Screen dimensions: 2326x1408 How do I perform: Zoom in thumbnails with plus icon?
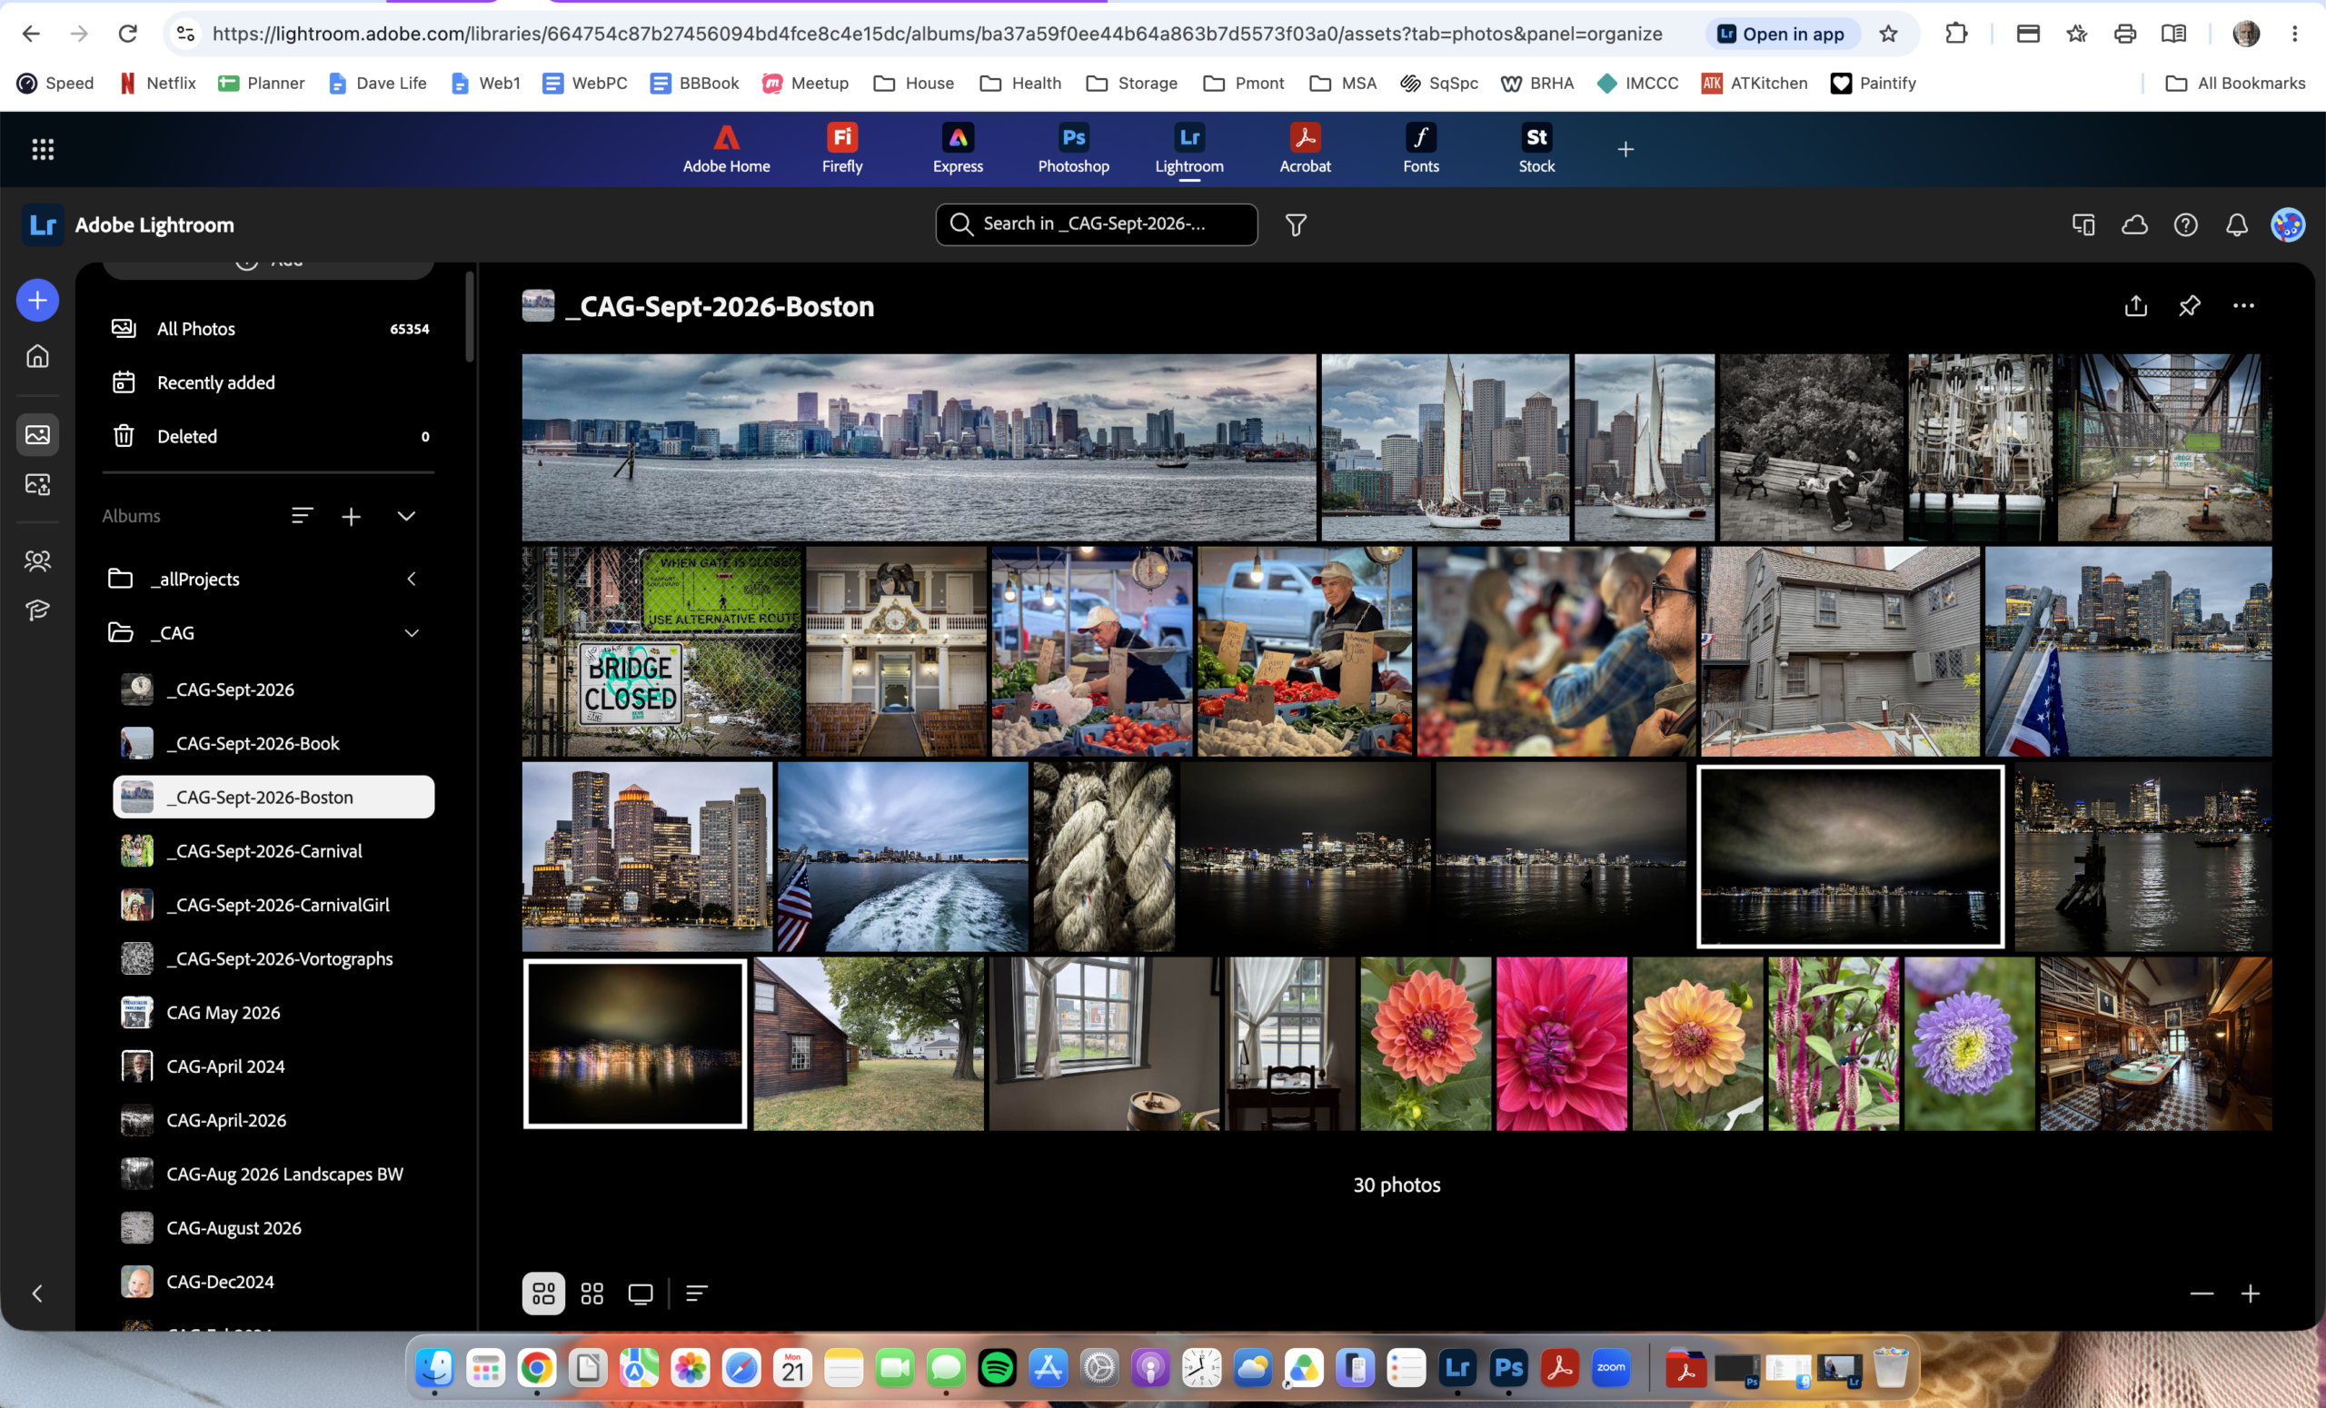(x=2251, y=1293)
